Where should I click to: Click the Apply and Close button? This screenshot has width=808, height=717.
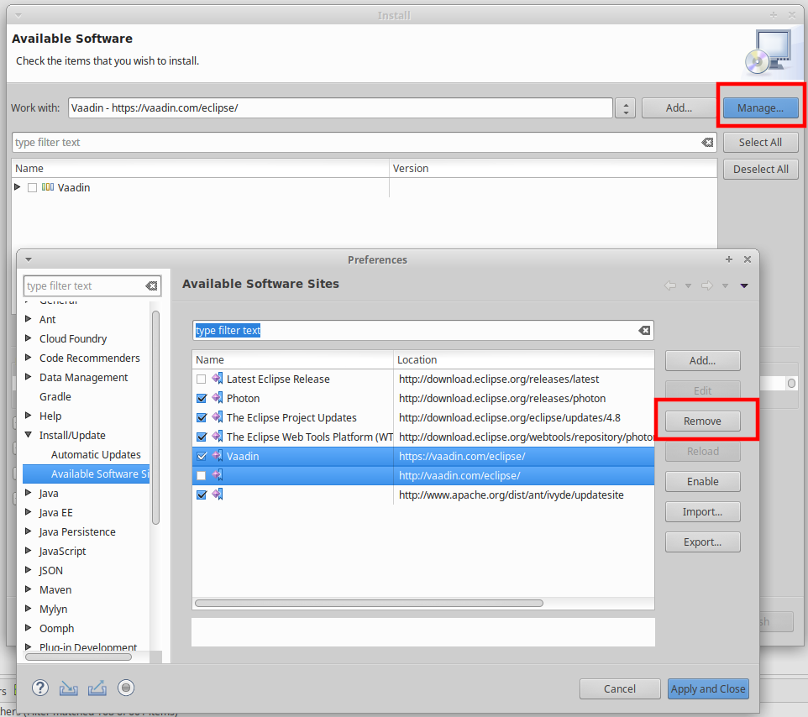[x=708, y=688]
